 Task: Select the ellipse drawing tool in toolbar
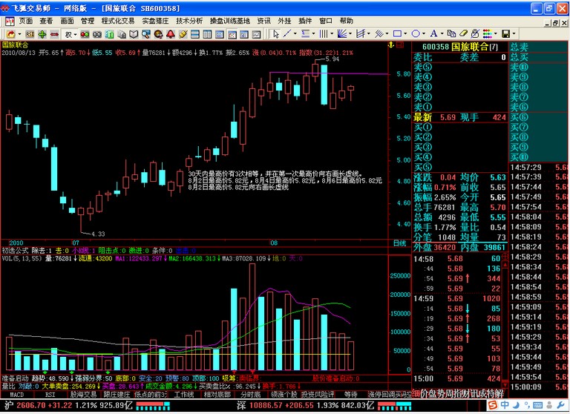coord(417,34)
